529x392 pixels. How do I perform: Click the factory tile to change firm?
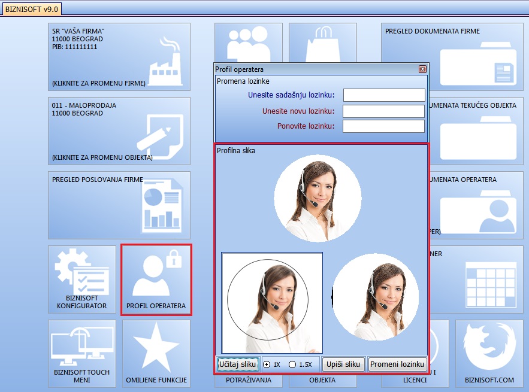pos(119,57)
